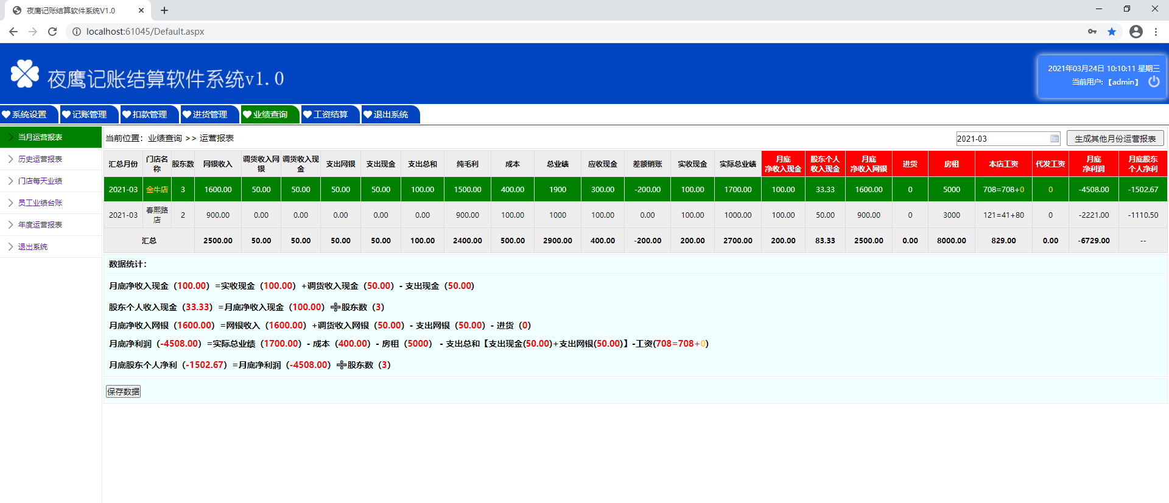Click heart icon on 记账管理 menu
The image size is (1169, 503).
point(66,114)
